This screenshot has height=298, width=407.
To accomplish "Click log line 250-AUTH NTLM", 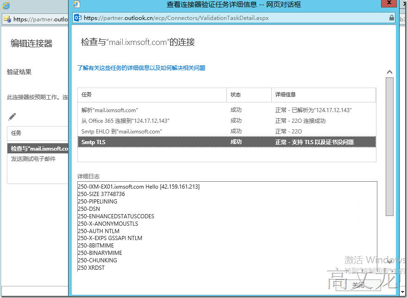I will click(98, 231).
